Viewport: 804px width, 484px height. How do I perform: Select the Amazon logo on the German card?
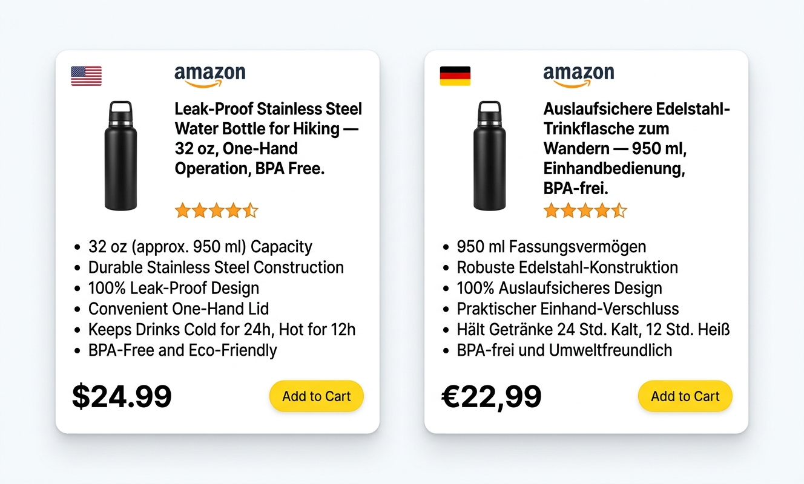point(578,73)
